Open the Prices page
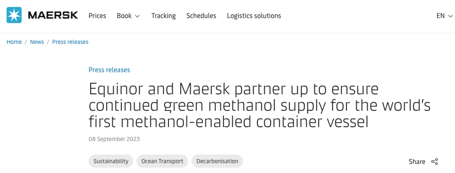455x173 pixels. pos(97,16)
